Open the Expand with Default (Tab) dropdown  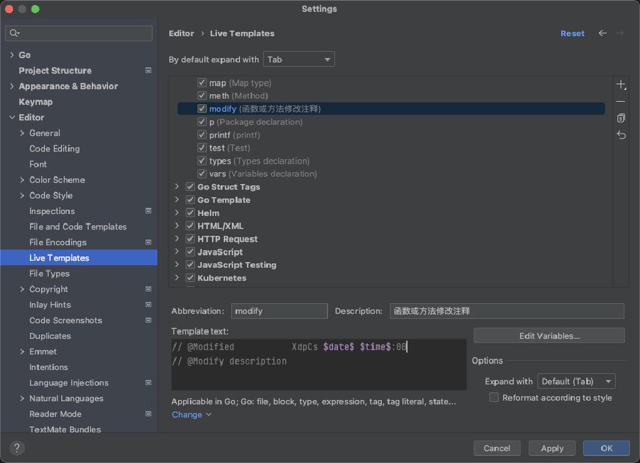(x=576, y=381)
